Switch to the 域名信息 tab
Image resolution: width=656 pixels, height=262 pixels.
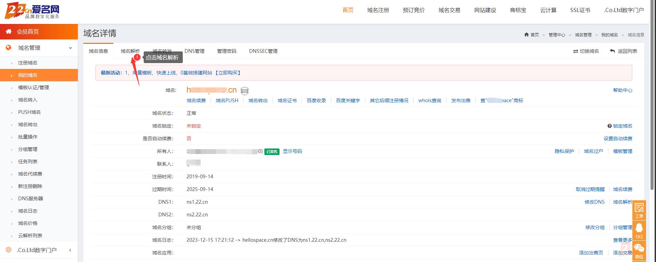pos(98,51)
